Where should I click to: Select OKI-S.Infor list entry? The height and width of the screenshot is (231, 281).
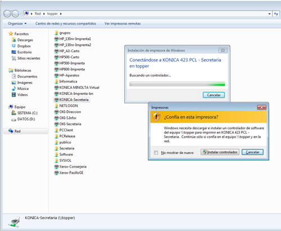(65, 118)
